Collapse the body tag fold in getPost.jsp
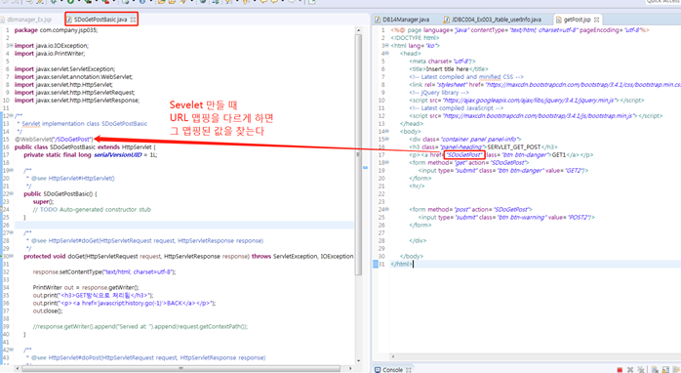The image size is (681, 373). pos(387,131)
